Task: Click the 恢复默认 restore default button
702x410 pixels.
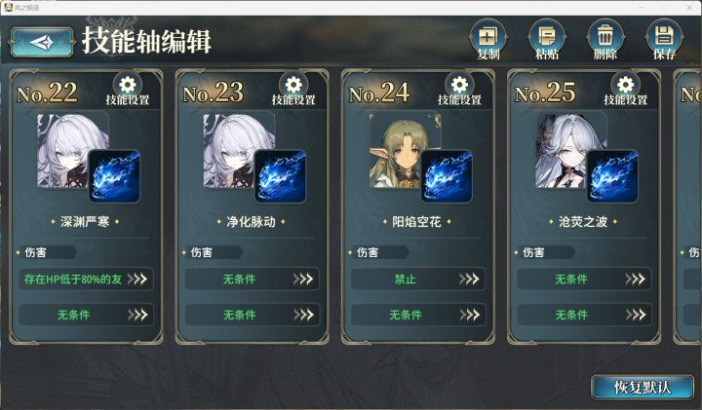Action: tap(642, 388)
